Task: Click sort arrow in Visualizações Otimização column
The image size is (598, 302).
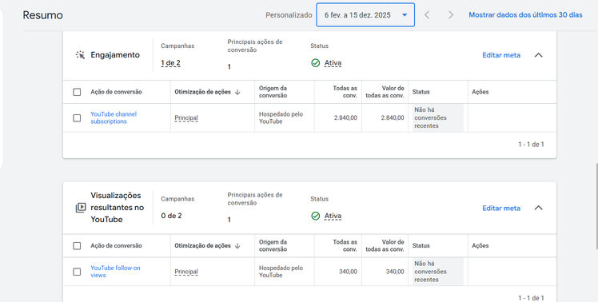Action: pos(237,246)
